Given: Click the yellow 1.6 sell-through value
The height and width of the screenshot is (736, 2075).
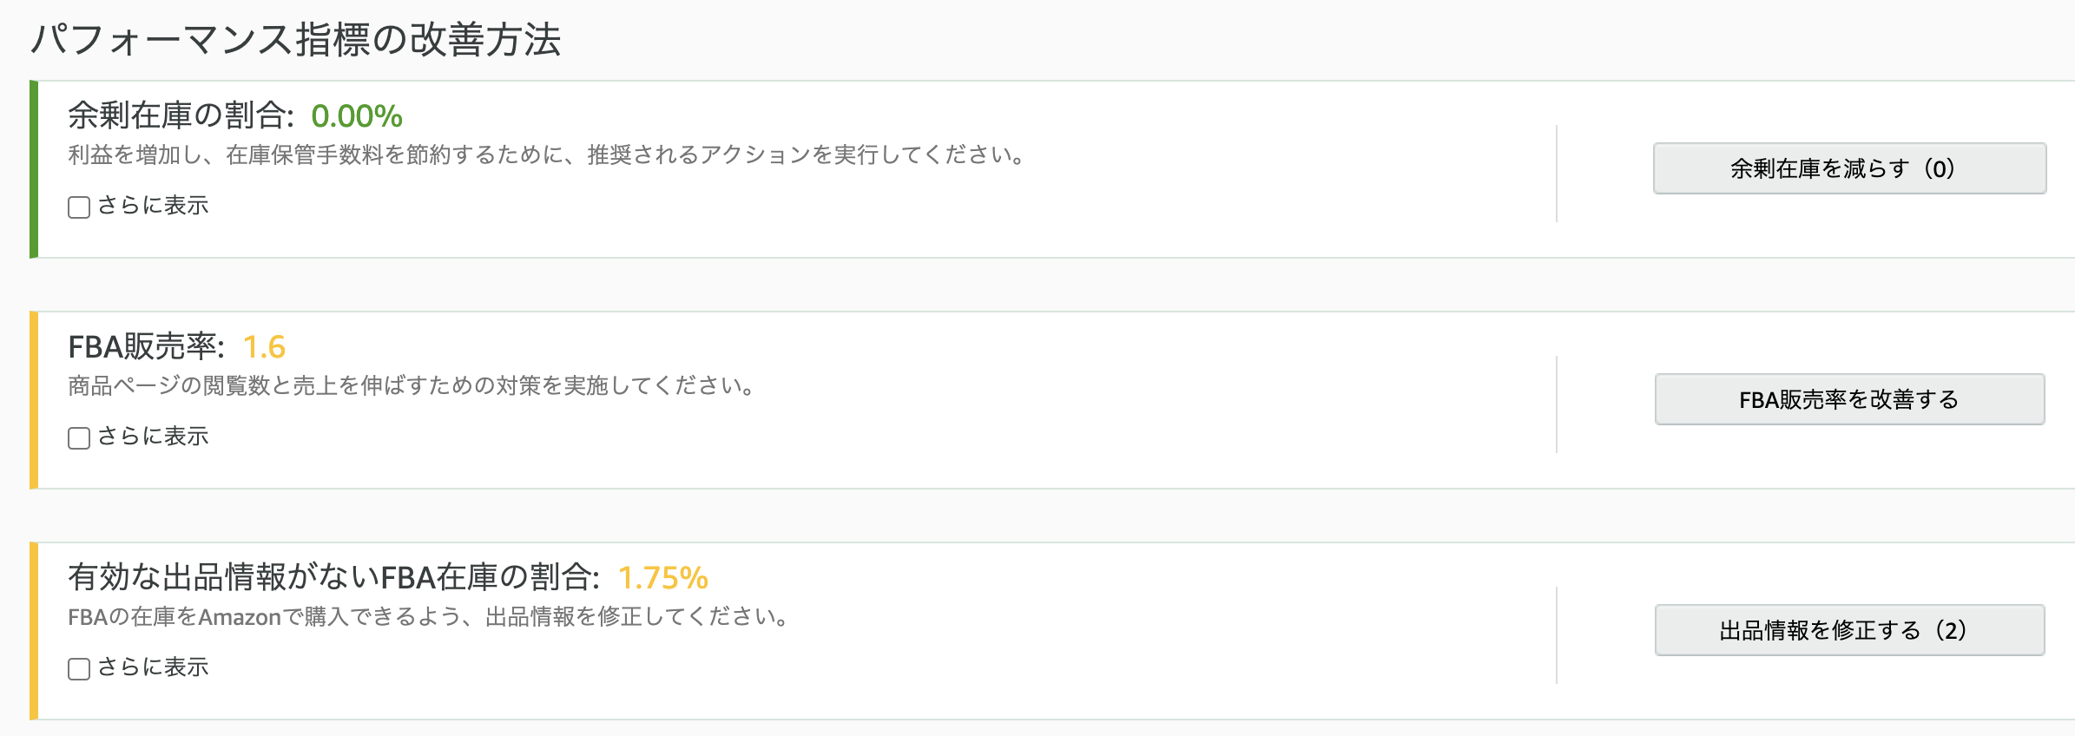Looking at the screenshot, I should (x=264, y=347).
